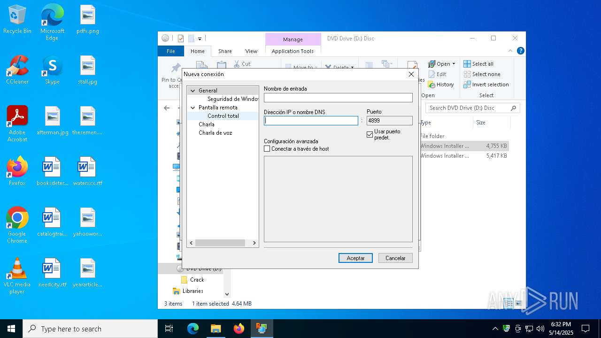Select waterxxx.rtf desktop file
601x338 pixels.
pyautogui.click(x=88, y=172)
